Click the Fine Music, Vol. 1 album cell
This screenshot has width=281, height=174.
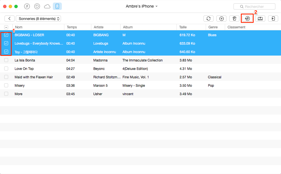[x=136, y=77]
